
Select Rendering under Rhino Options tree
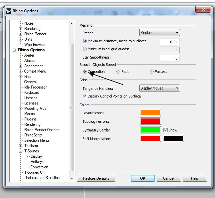click(32, 124)
